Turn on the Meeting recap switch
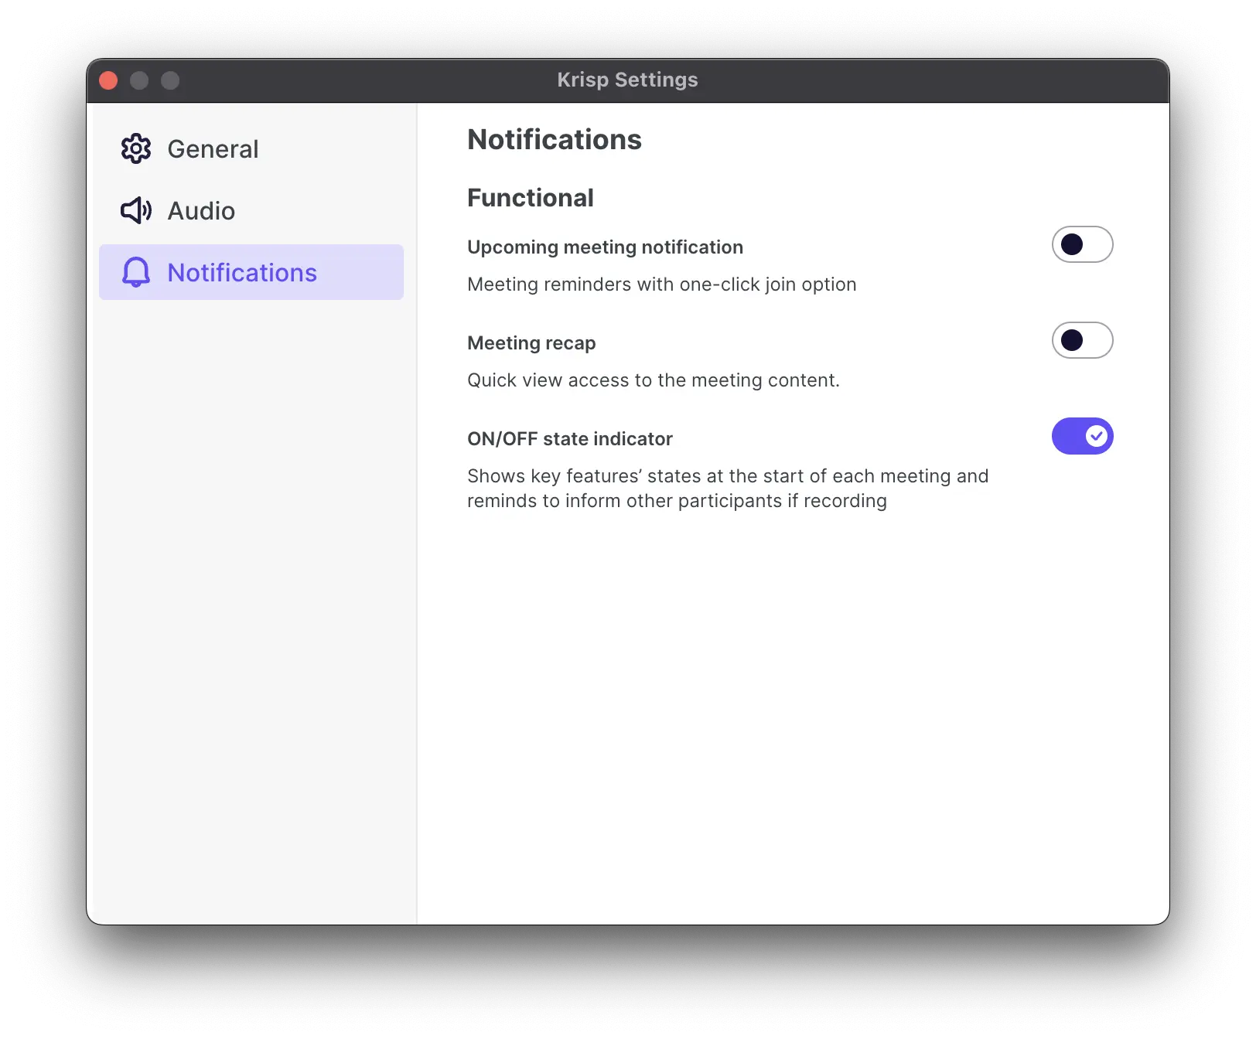The width and height of the screenshot is (1256, 1039). pos(1082,340)
